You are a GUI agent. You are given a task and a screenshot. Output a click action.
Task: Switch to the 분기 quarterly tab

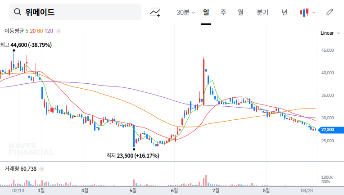(263, 12)
